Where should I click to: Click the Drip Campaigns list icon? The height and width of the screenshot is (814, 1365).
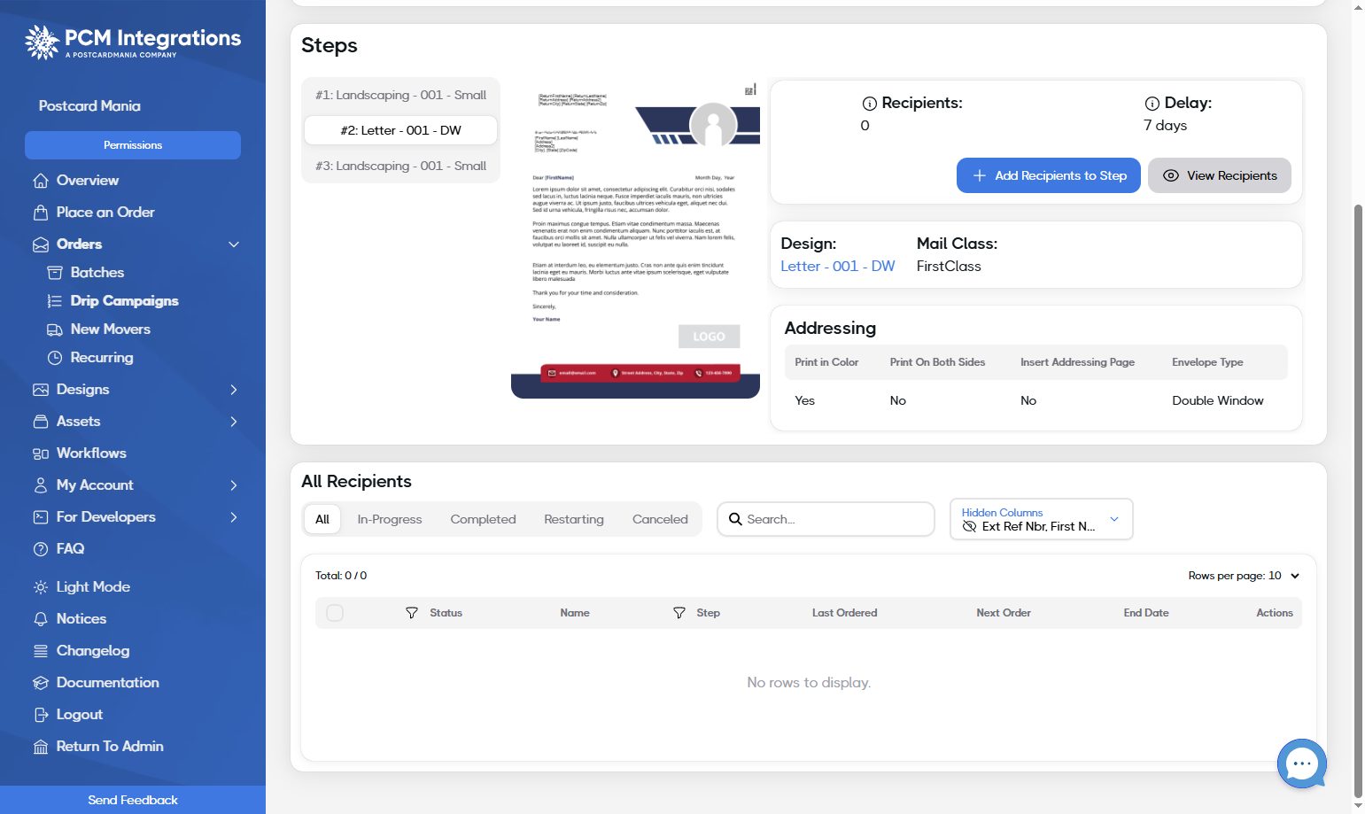point(55,301)
